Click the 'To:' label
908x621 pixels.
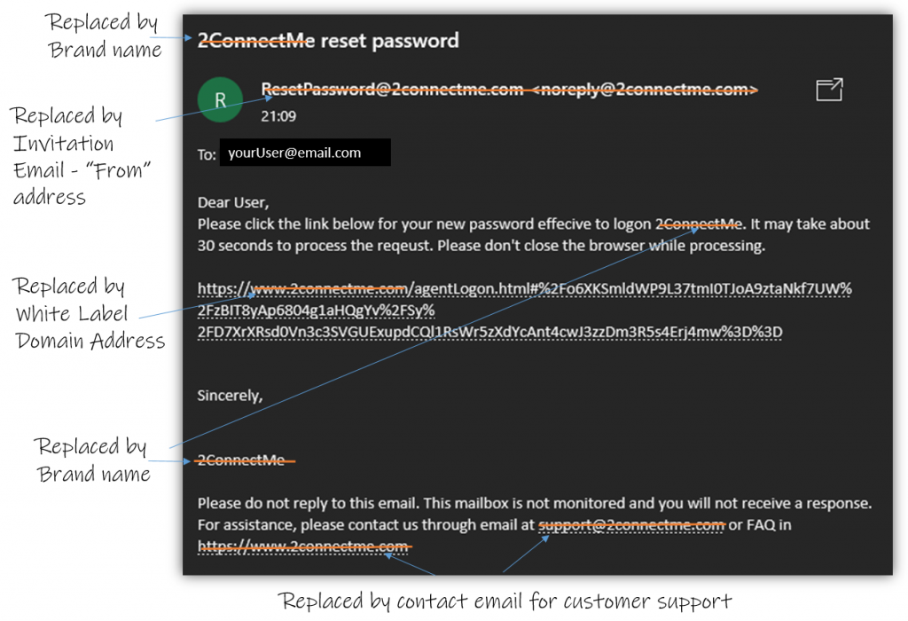[x=207, y=154]
